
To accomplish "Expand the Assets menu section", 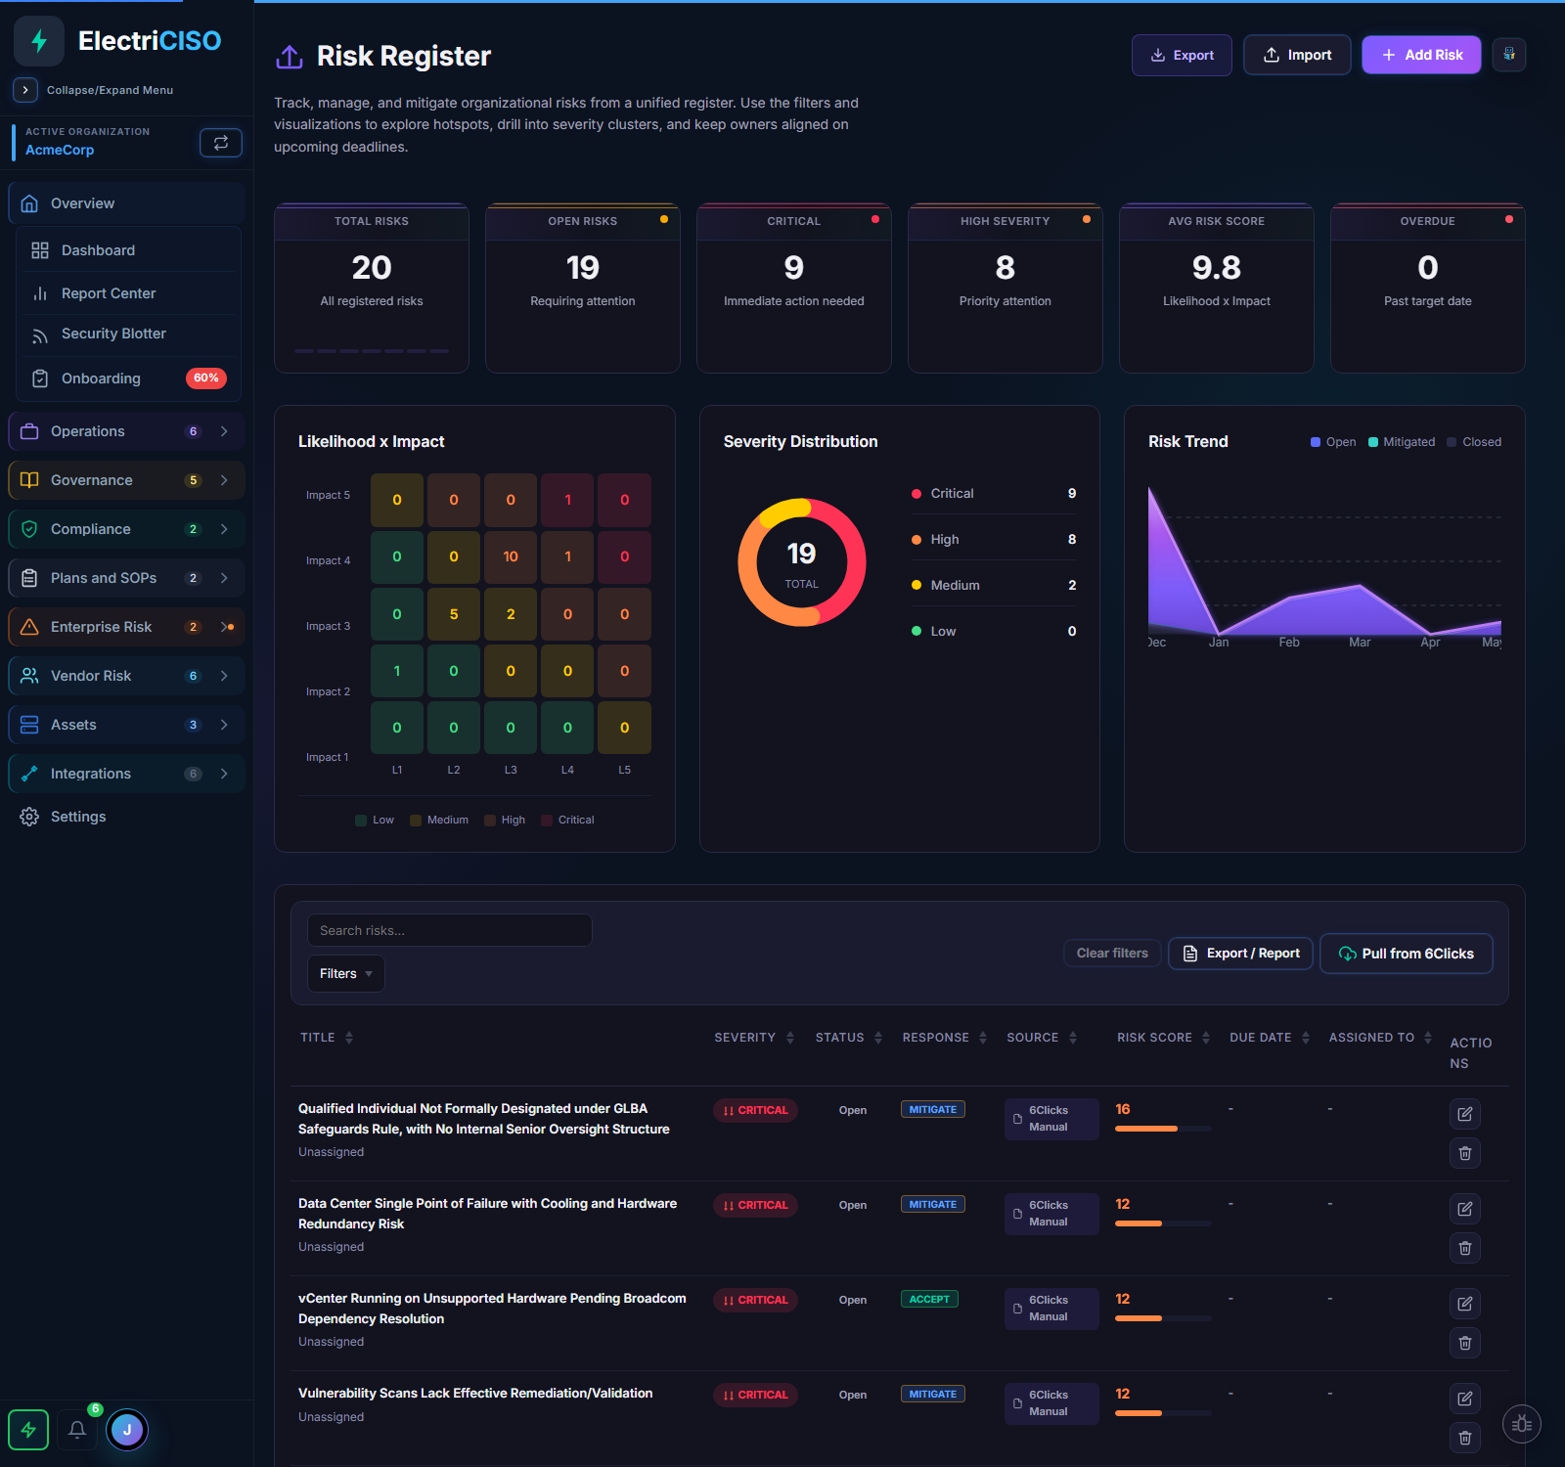I will 126,725.
